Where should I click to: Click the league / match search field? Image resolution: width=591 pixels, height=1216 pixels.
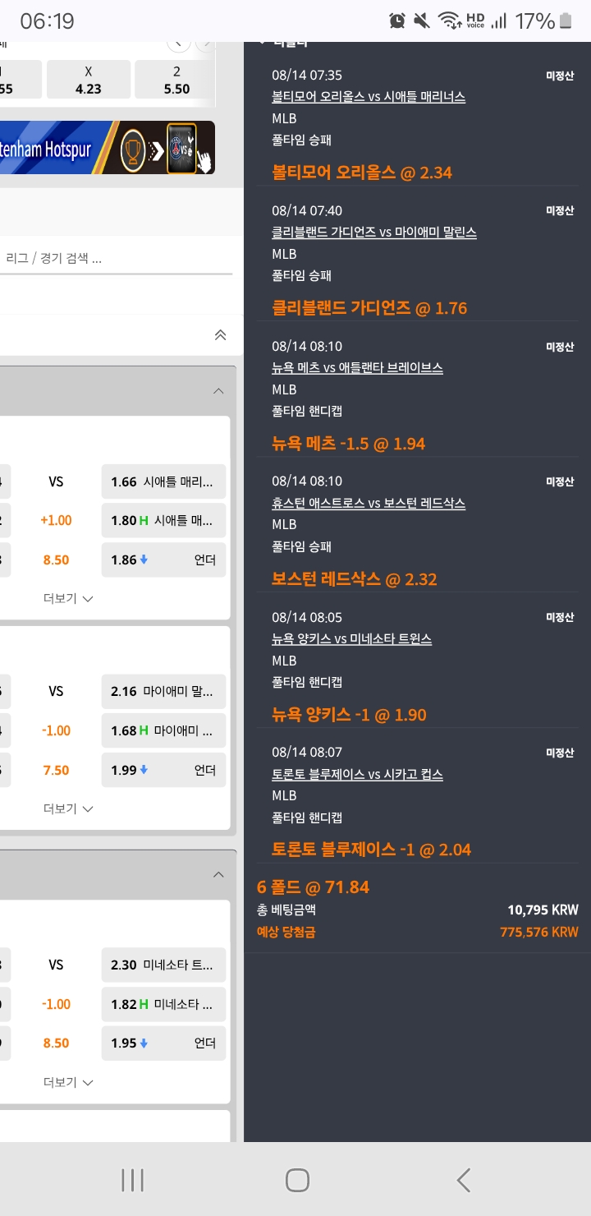click(x=115, y=258)
